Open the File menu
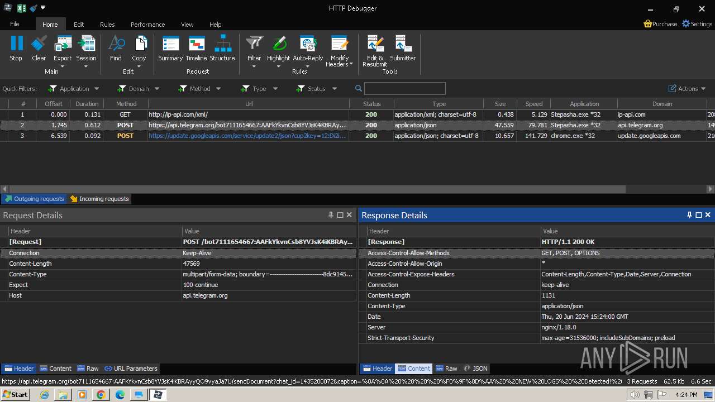This screenshot has width=715, height=402. coord(15,25)
